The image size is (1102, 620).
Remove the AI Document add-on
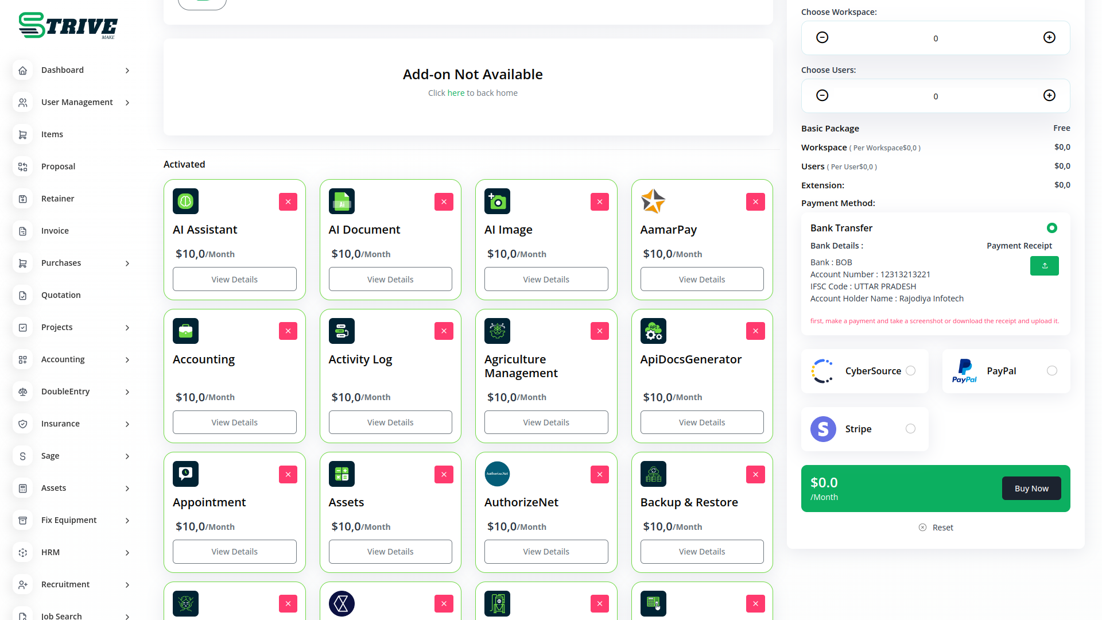coord(444,202)
